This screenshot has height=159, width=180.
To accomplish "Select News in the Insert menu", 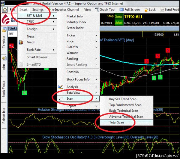I will coord(37,36).
